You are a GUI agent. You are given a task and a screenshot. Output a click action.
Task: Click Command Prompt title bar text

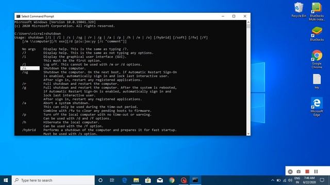click(x=38, y=16)
